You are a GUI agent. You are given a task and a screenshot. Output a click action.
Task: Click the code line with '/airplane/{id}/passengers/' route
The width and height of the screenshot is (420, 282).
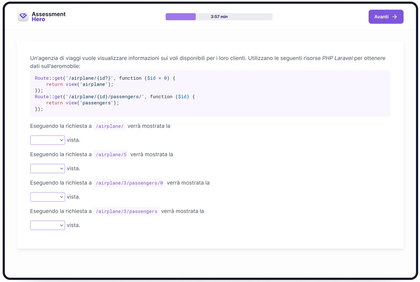(x=115, y=97)
